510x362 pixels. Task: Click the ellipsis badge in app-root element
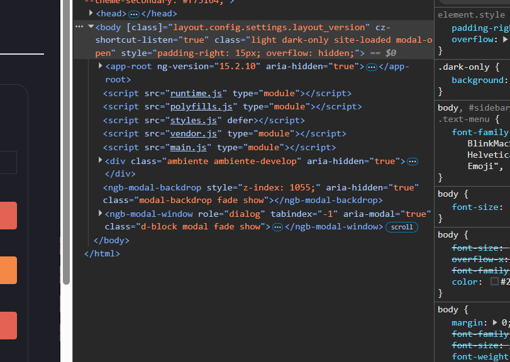click(371, 67)
